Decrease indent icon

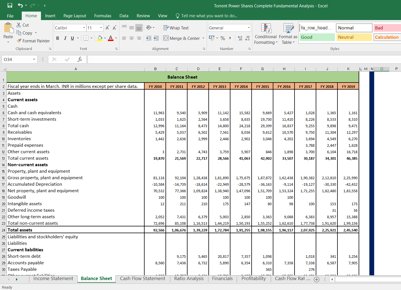(149, 38)
